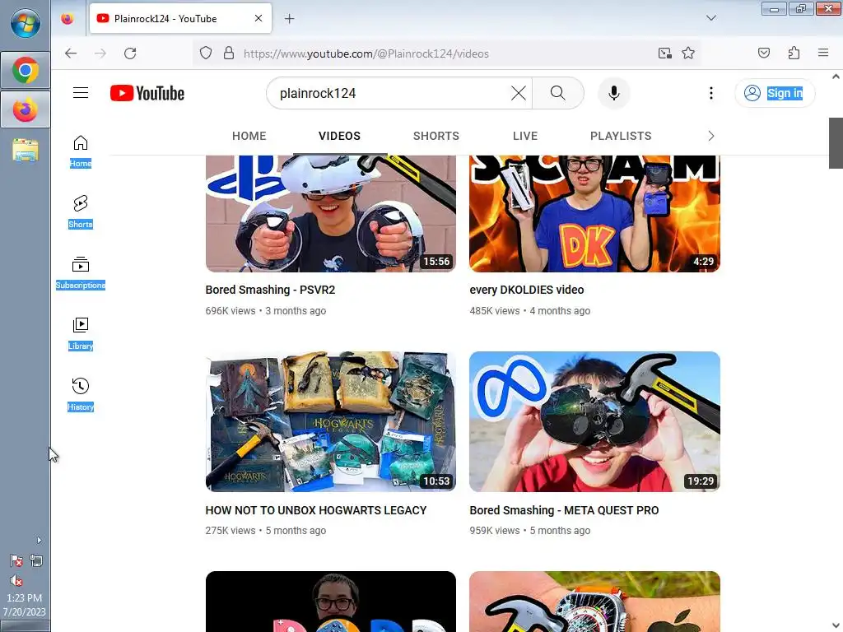Open Save to Pocket
This screenshot has height=632, width=843.
763,53
